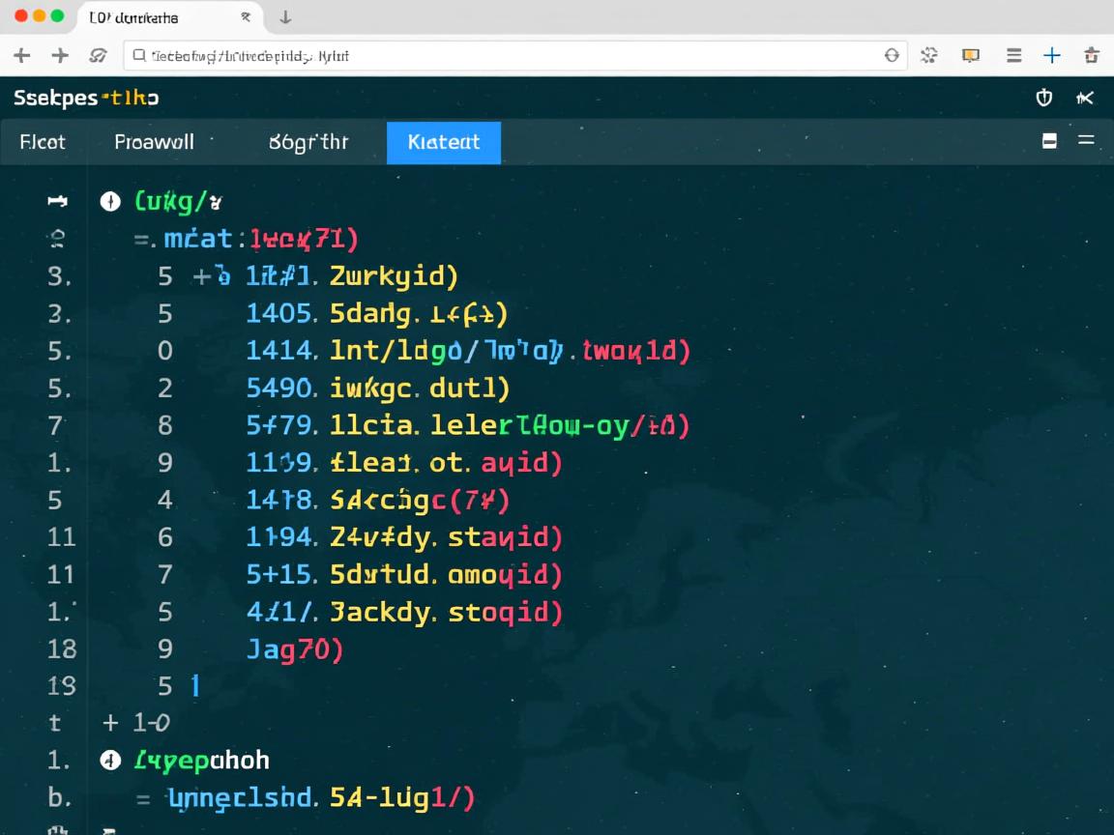Viewport: 1114px width, 835px height.
Task: Collapse the 'Lyyepohoh' section marker
Action: coord(110,760)
